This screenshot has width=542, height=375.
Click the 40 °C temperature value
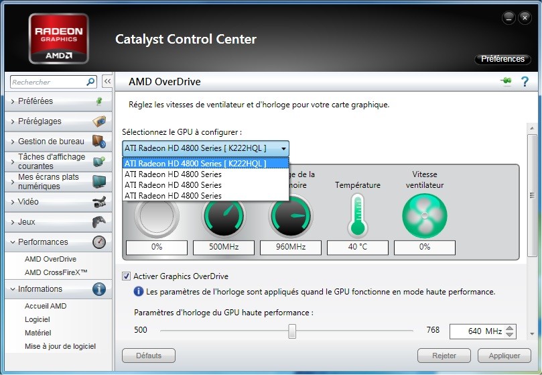357,248
